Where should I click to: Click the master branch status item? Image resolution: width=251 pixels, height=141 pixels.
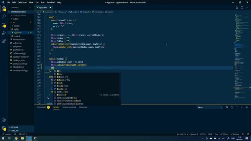(7, 134)
